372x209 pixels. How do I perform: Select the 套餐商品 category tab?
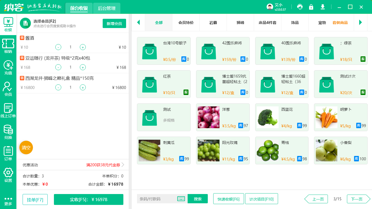tap(340, 23)
